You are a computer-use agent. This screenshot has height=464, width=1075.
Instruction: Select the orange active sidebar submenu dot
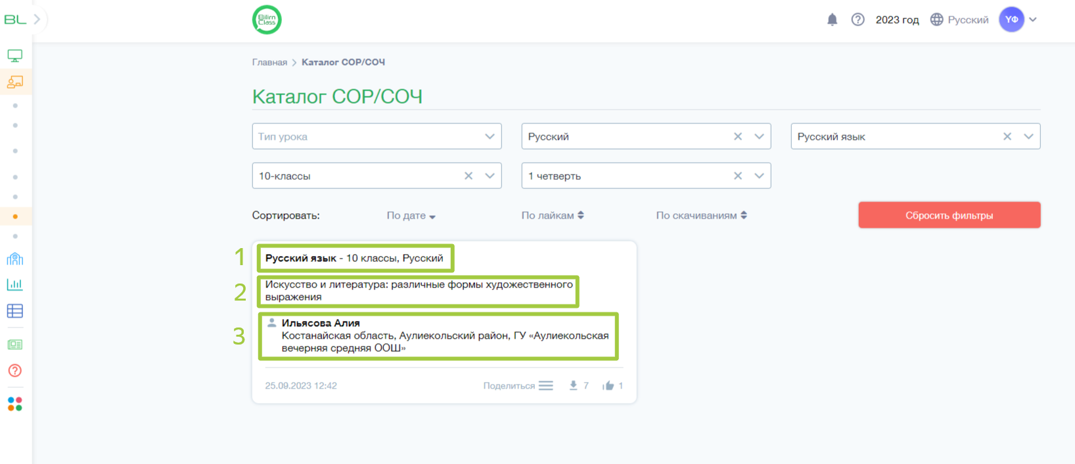coord(15,217)
